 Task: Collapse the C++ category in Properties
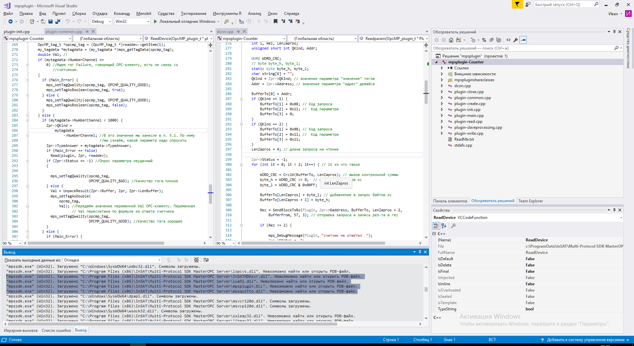pos(434,234)
